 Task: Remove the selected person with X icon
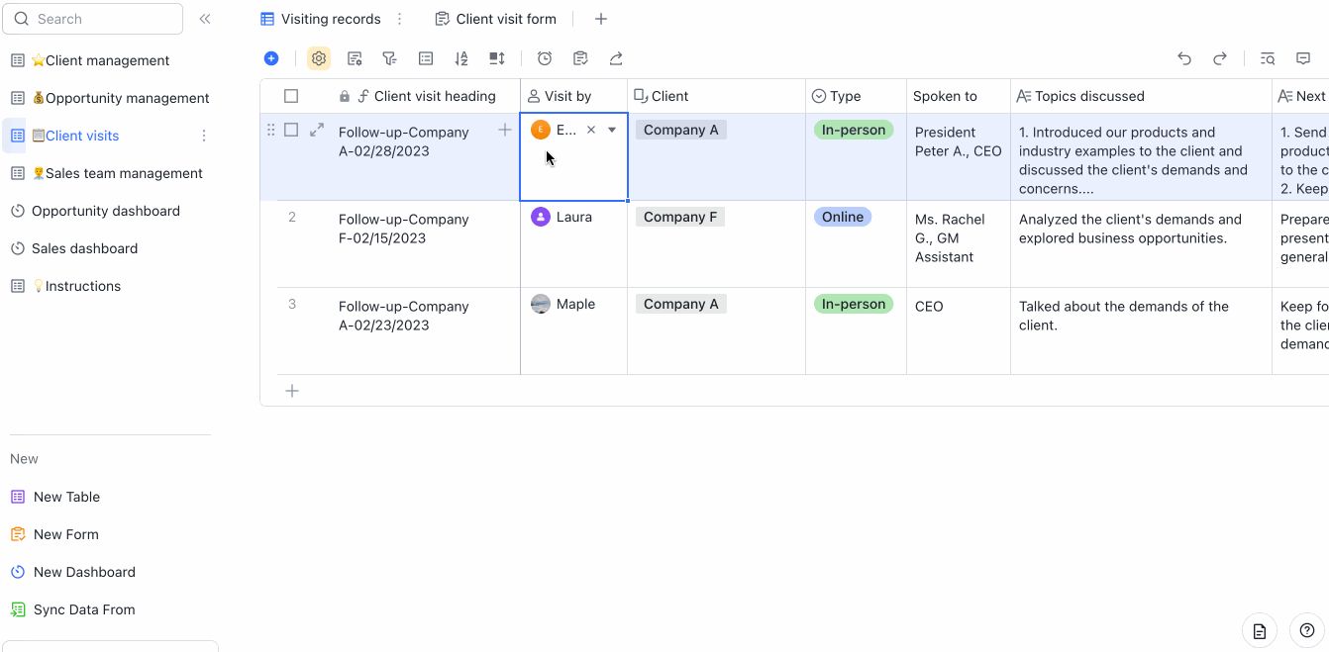coord(591,130)
